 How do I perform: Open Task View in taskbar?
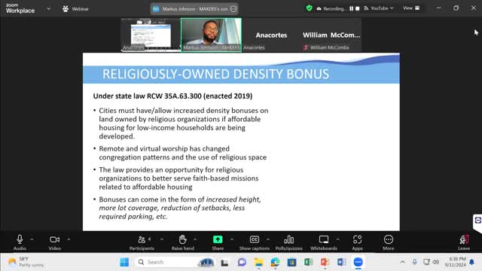(x=224, y=262)
